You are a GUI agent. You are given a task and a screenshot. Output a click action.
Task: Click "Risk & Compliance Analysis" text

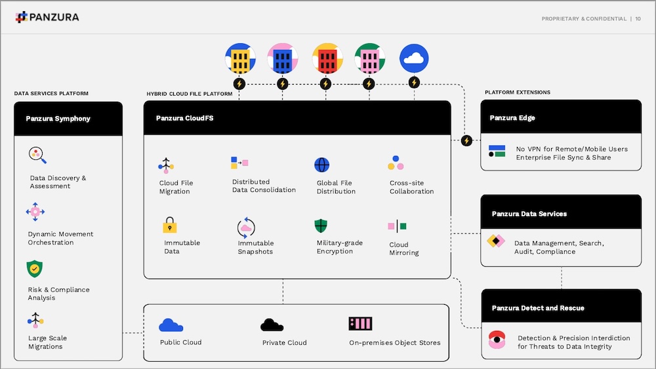click(x=58, y=294)
